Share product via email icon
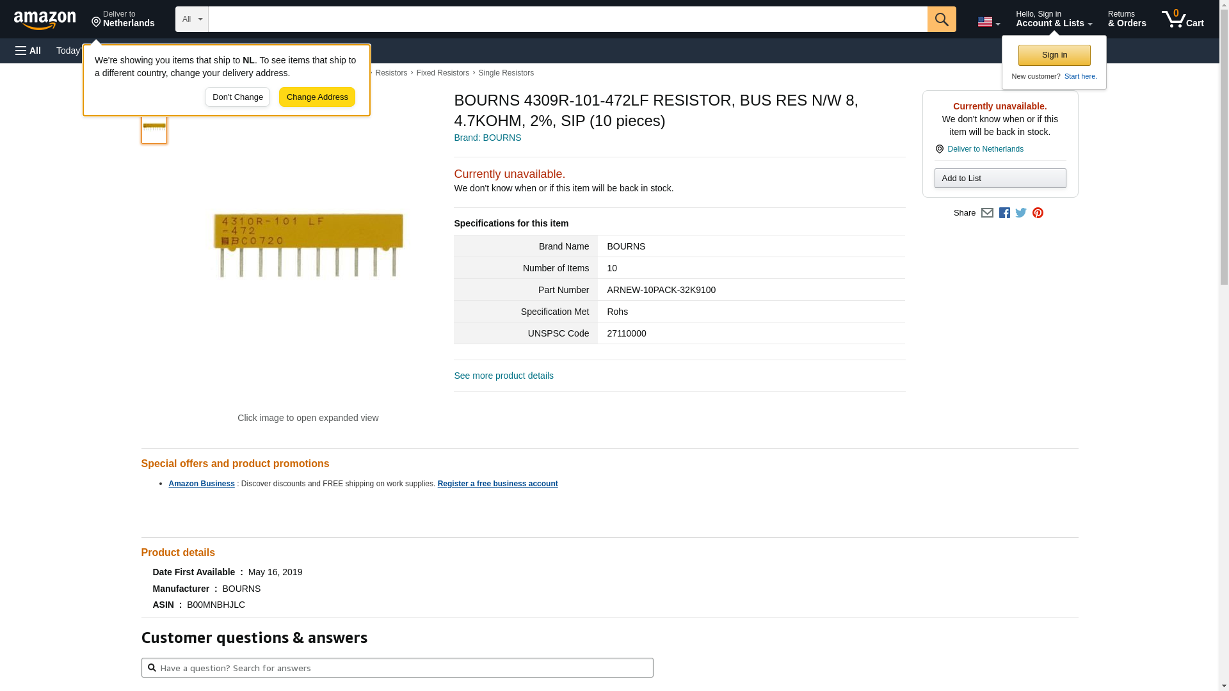 coord(987,213)
